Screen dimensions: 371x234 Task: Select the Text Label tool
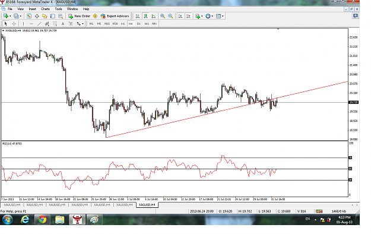coord(71,23)
